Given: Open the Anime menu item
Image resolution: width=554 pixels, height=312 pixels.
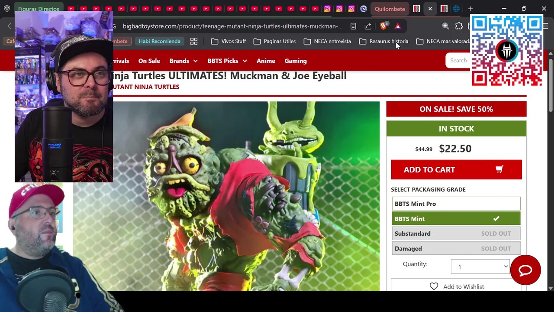Looking at the screenshot, I should coord(266,61).
